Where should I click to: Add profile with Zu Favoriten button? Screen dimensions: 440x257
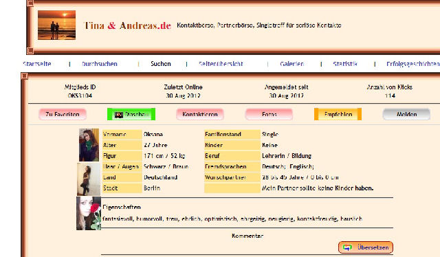(x=63, y=114)
